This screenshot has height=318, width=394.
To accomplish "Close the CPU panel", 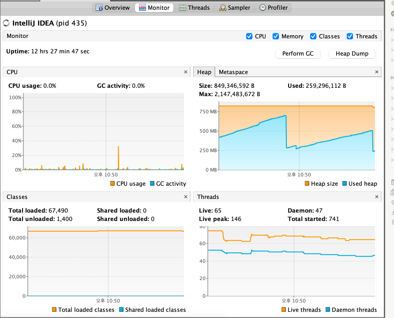I will pos(186,72).
